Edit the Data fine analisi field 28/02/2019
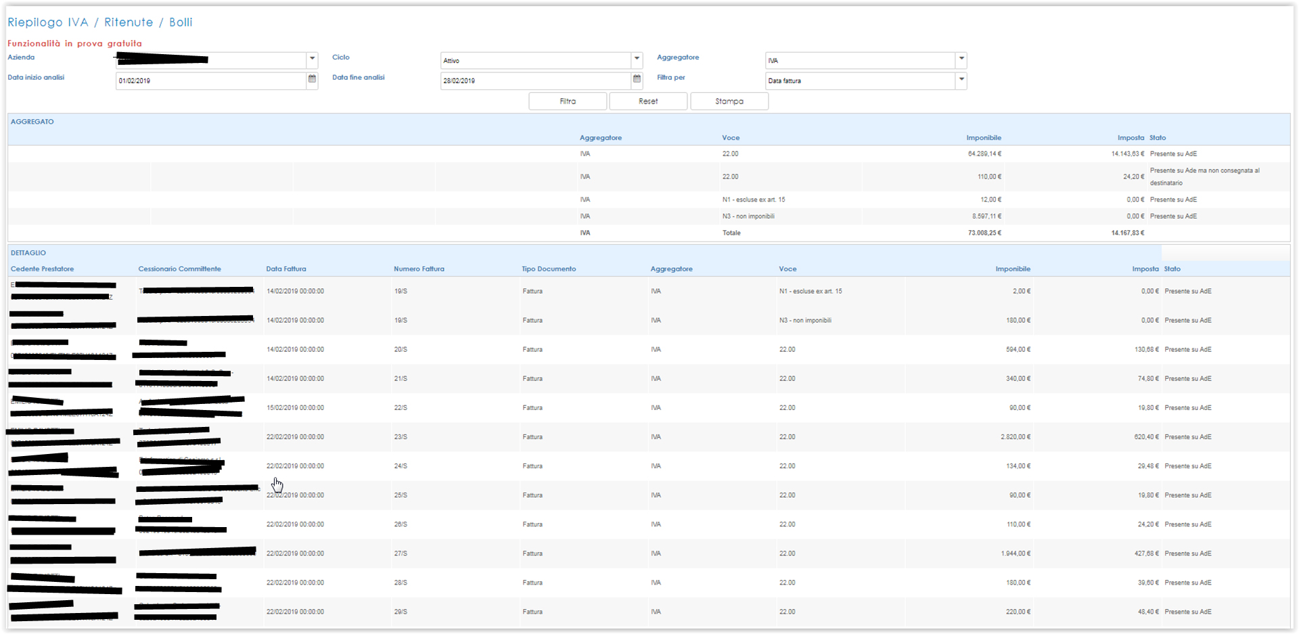Viewport: 1299px width, 634px height. pos(536,81)
